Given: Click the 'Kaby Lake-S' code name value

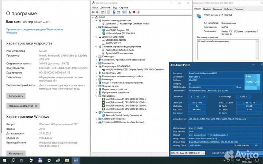Looking at the screenshot, I should (195, 77).
